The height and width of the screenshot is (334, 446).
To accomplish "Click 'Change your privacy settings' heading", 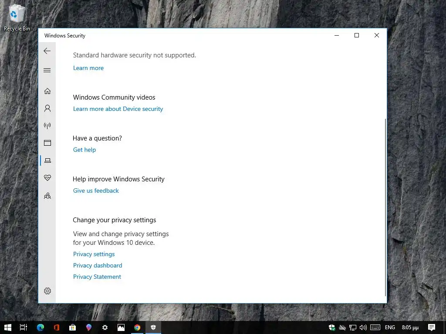I will [115, 220].
